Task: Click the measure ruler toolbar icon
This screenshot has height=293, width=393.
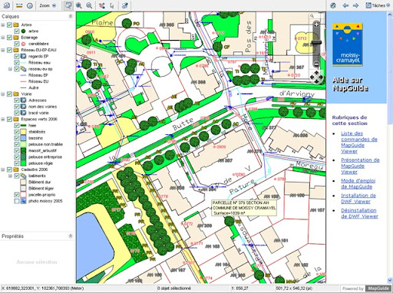Action: coord(19,5)
